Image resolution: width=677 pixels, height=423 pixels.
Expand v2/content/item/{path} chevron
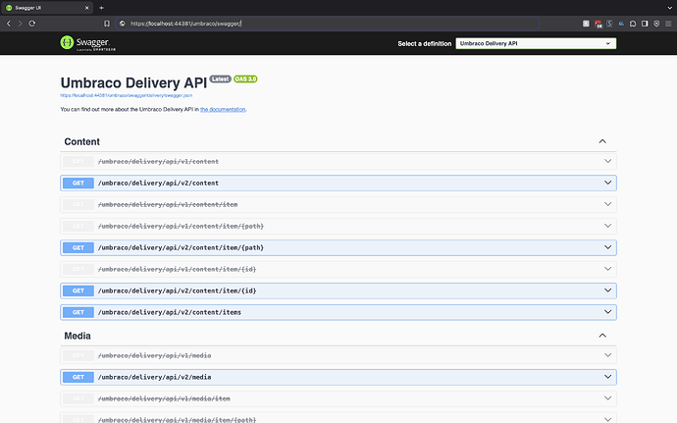(x=607, y=247)
